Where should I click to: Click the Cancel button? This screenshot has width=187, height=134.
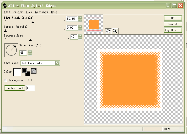pos(173,24)
